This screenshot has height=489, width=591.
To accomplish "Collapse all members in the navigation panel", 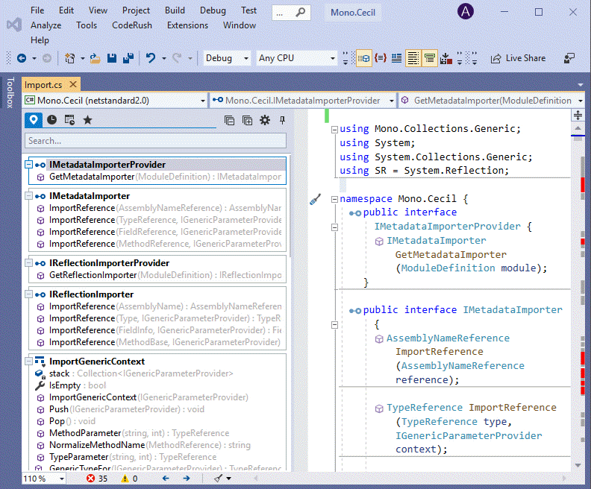I will coord(229,121).
